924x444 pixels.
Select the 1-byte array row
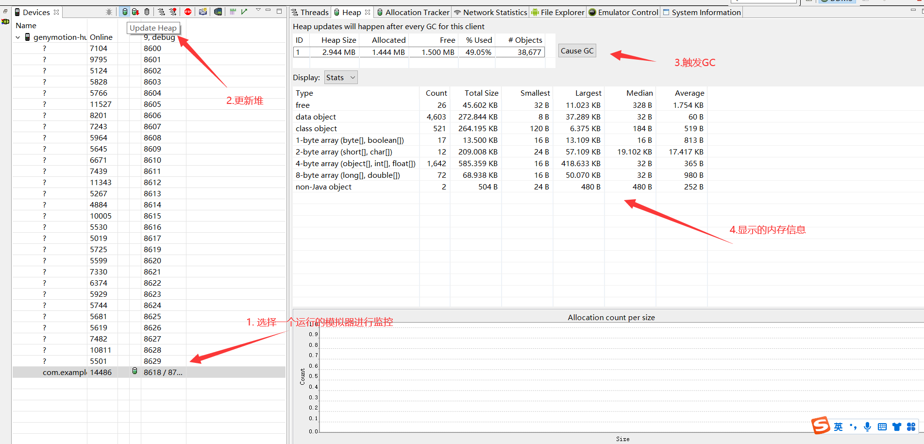click(x=500, y=140)
